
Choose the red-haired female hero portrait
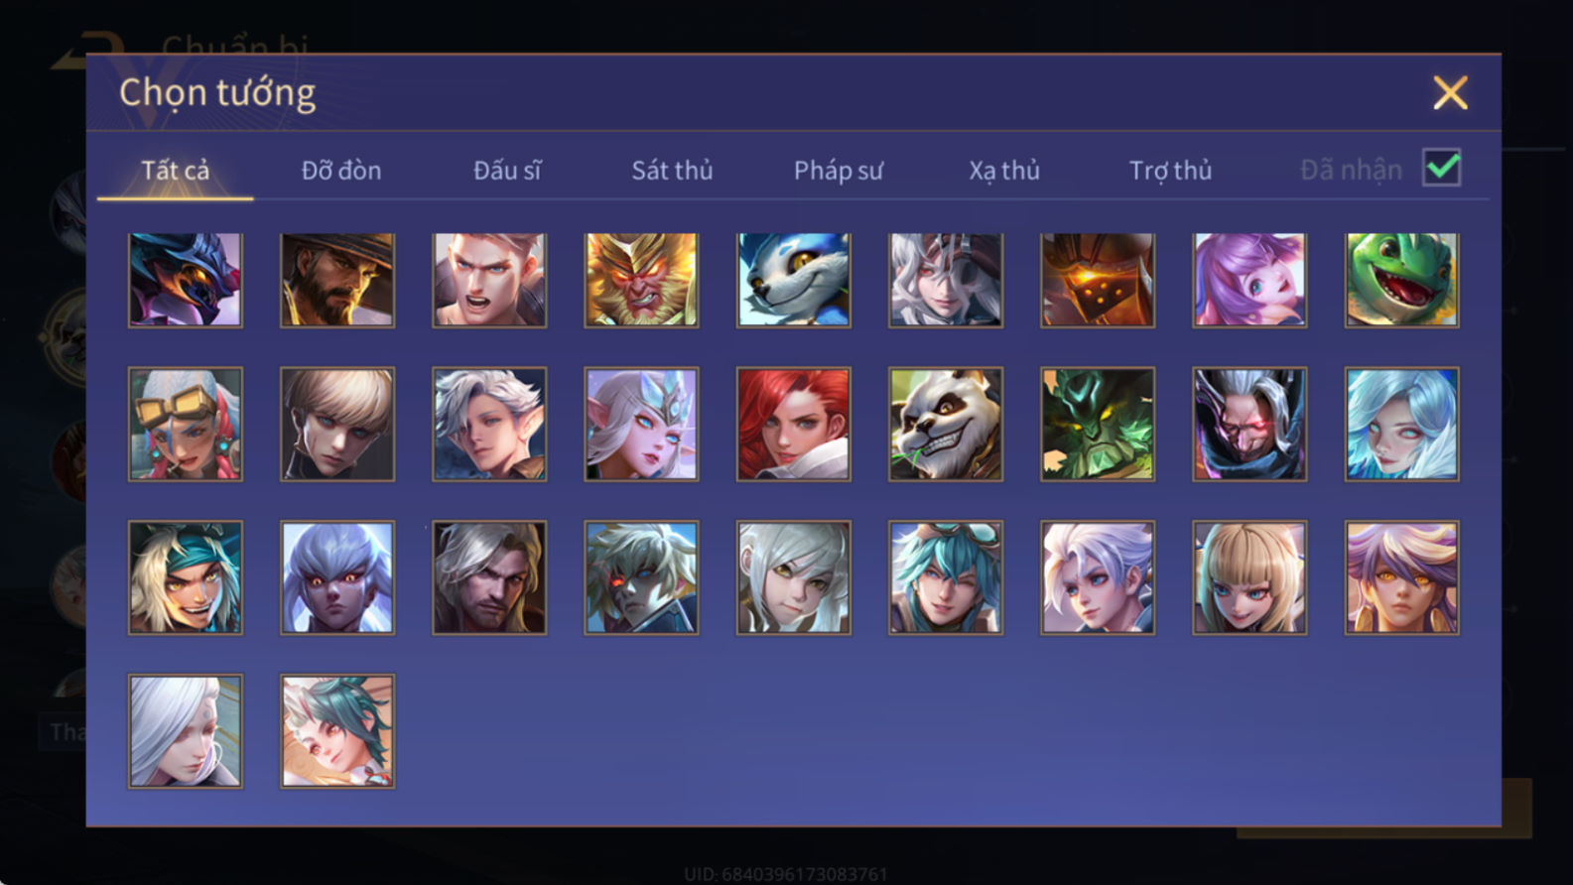coord(793,424)
